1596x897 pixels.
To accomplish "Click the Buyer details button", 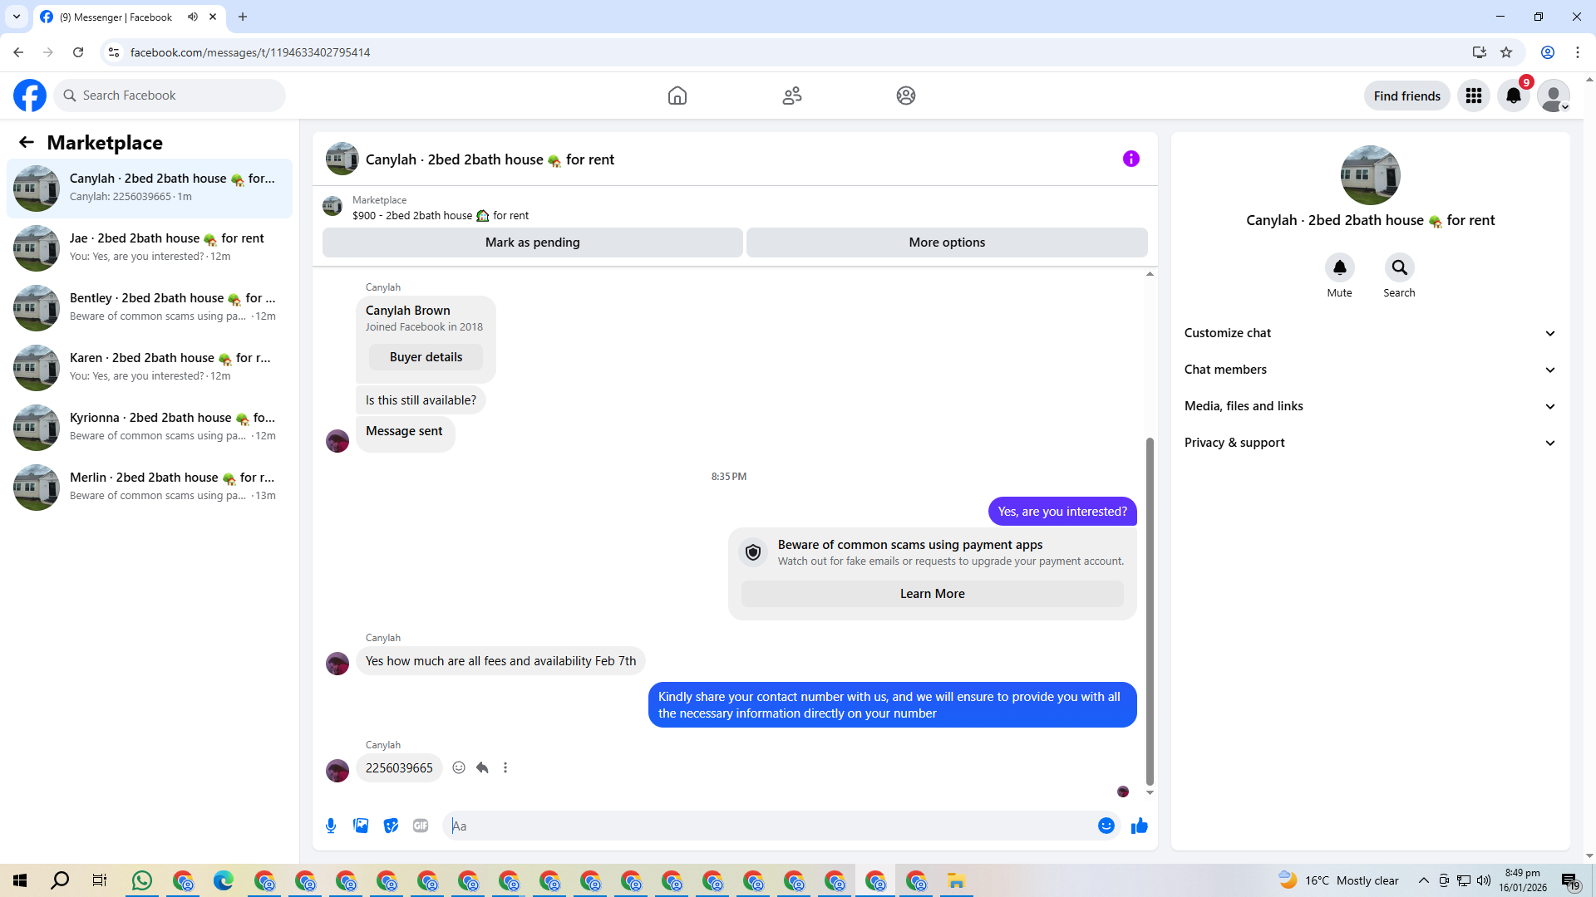I will [426, 357].
